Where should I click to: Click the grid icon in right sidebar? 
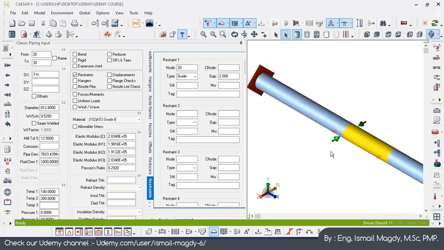click(x=437, y=217)
